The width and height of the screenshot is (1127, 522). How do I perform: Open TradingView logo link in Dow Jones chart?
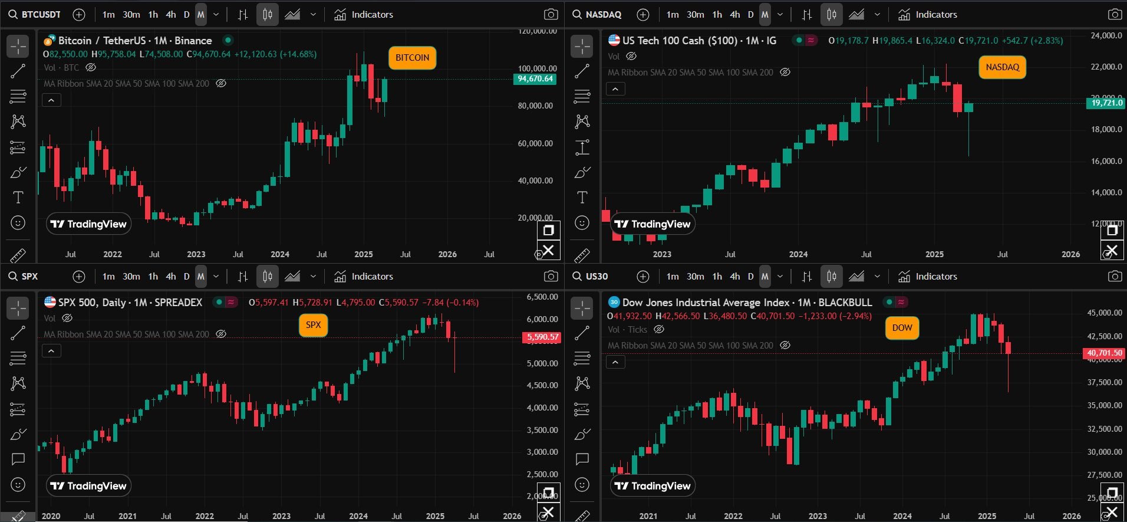point(653,486)
